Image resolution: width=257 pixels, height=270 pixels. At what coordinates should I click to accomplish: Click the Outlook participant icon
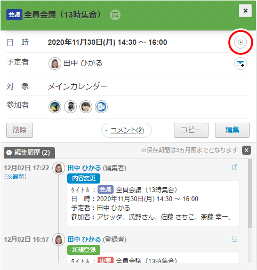tap(101, 107)
